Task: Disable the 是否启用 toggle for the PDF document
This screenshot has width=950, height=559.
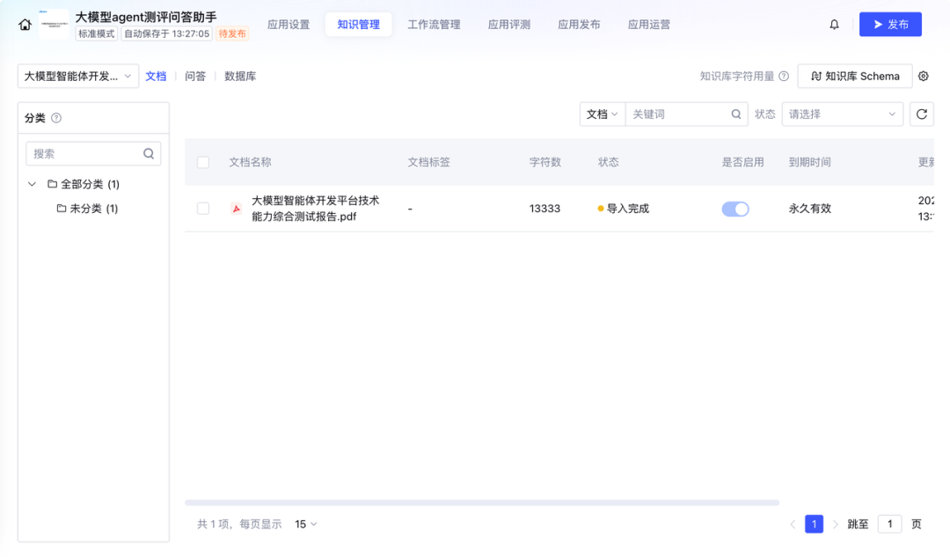Action: tap(735, 209)
